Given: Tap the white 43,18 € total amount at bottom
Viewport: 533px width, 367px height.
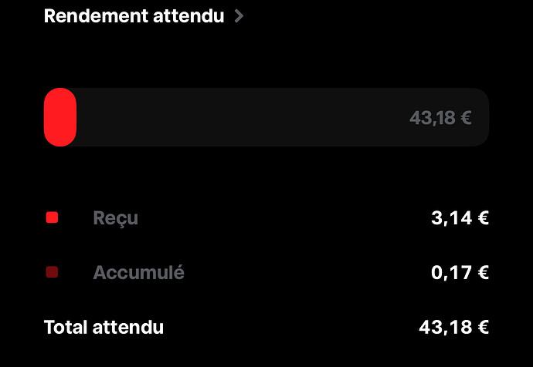Looking at the screenshot, I should 453,328.
